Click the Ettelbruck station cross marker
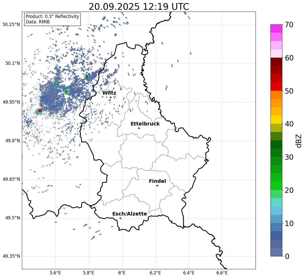Image resolution: width=305 pixels, height=278 pixels. coord(139,128)
